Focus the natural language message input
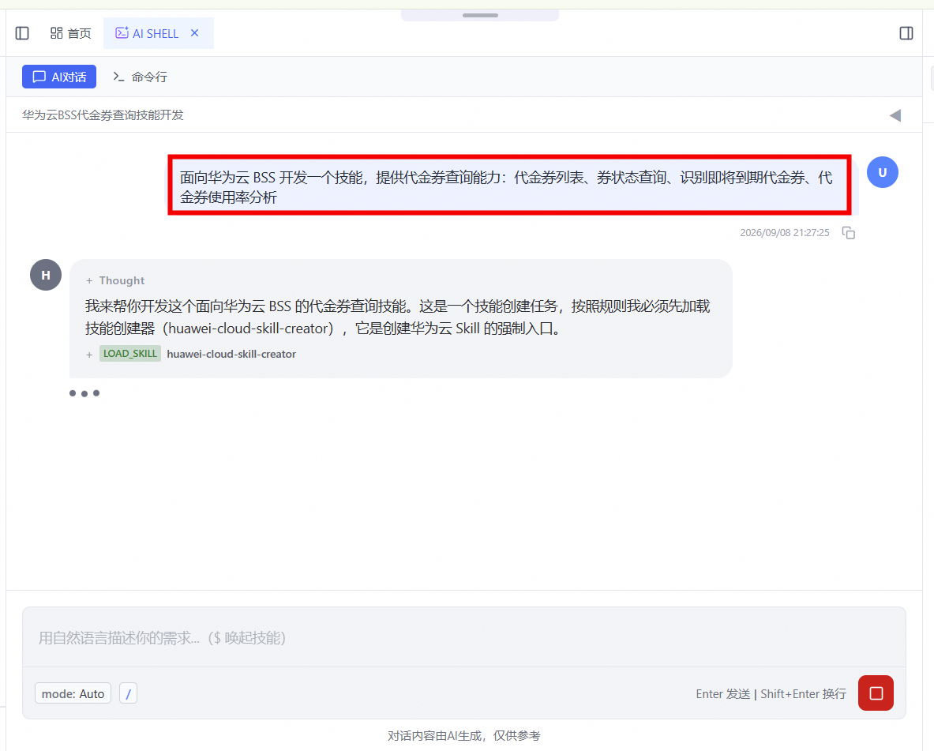The width and height of the screenshot is (934, 751). pos(464,638)
